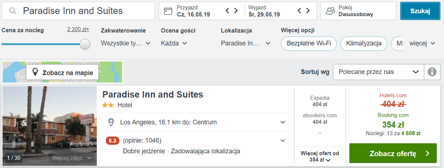Click the guests icon in Pokój field

[x=330, y=11]
